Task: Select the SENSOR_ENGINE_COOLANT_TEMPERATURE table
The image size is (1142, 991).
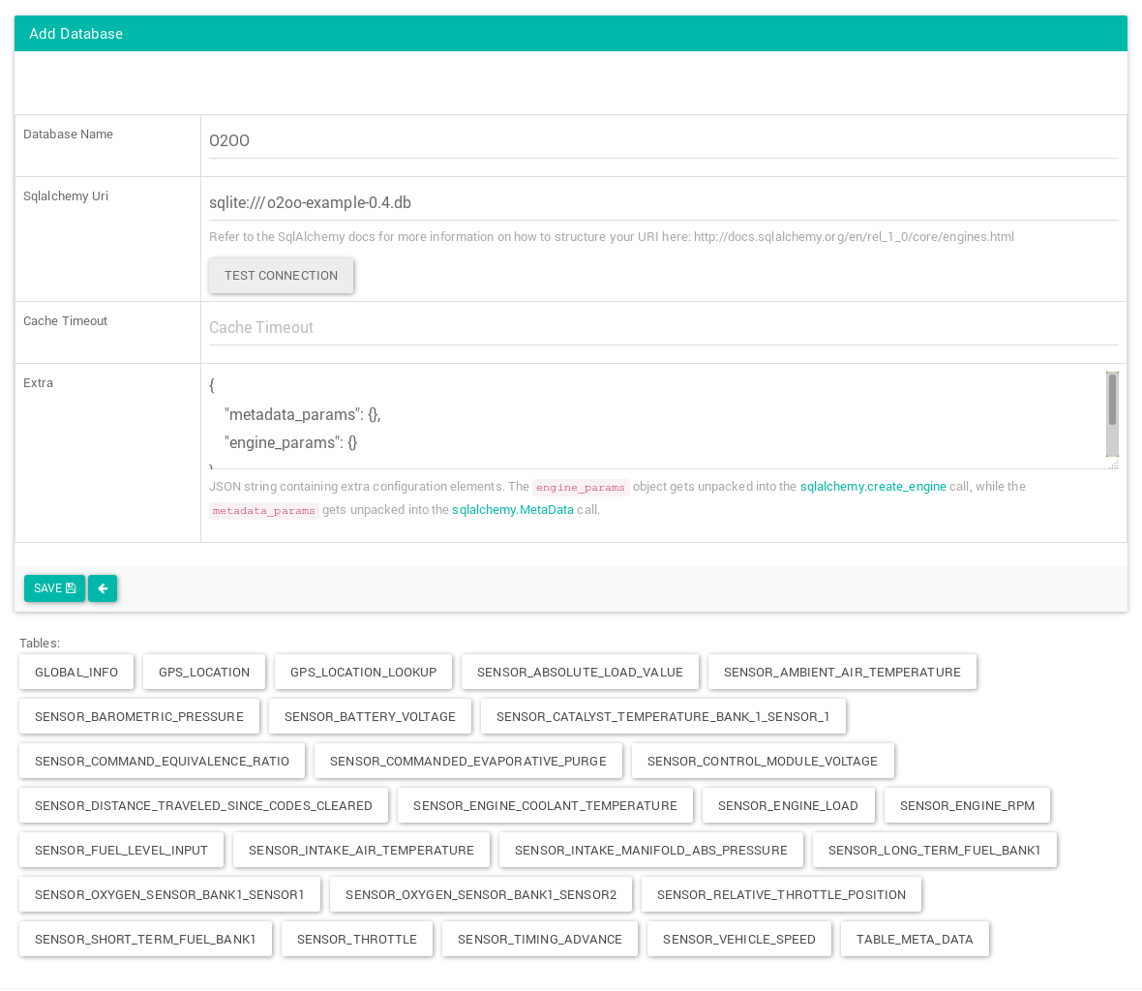Action: 545,806
